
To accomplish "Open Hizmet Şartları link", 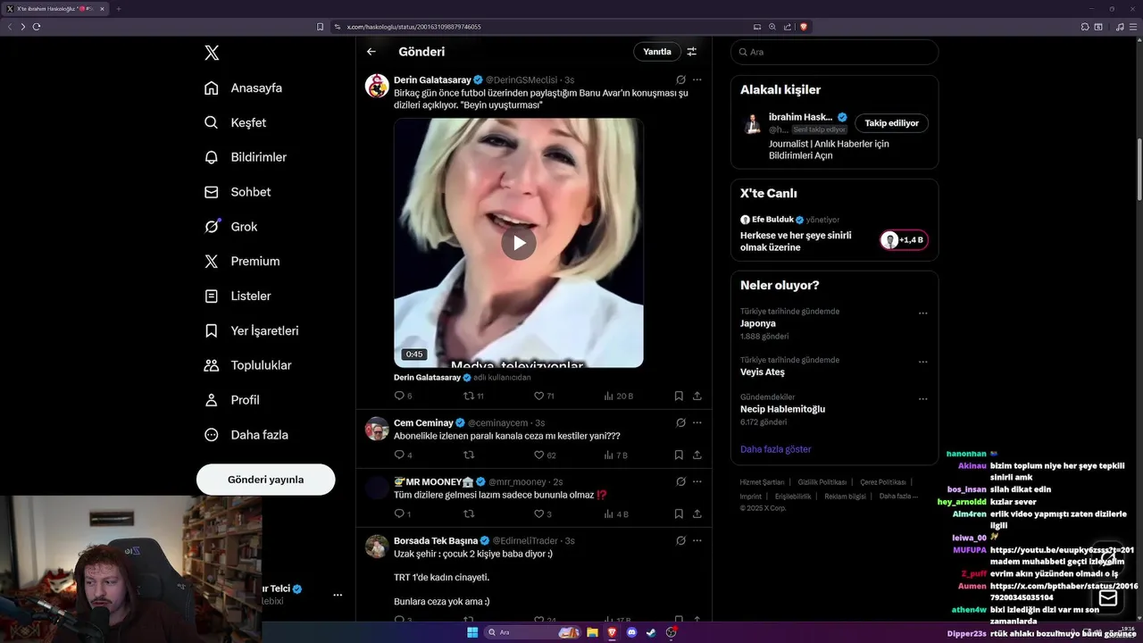I will pyautogui.click(x=762, y=482).
